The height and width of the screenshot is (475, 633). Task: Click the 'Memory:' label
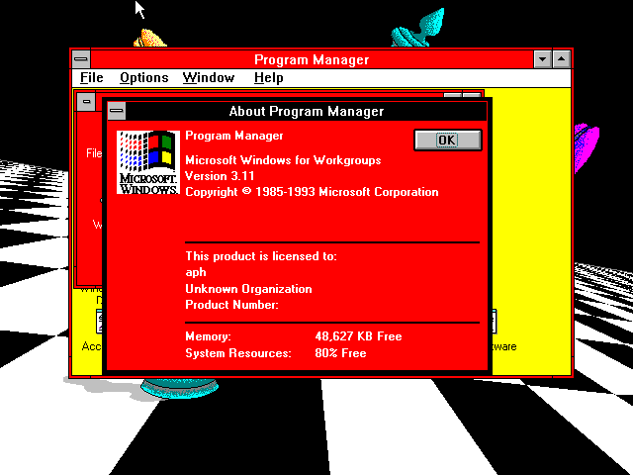[209, 336]
